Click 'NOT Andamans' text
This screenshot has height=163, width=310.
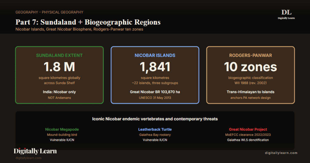click(59, 98)
